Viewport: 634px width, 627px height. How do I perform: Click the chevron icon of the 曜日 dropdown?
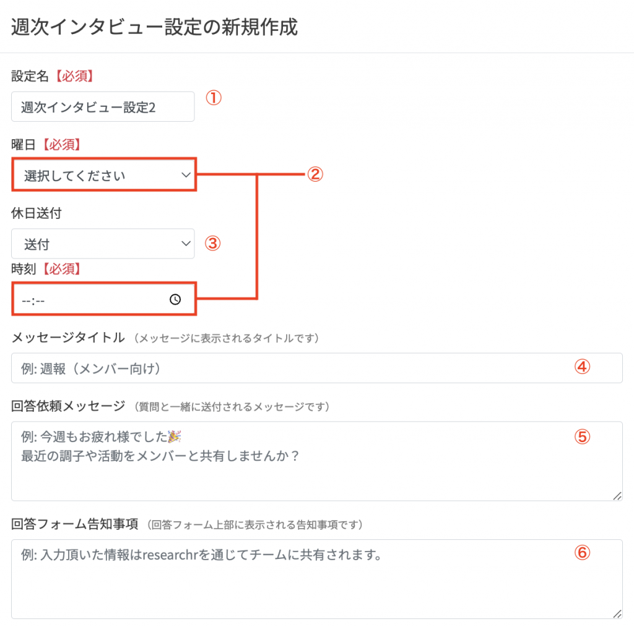click(x=185, y=175)
